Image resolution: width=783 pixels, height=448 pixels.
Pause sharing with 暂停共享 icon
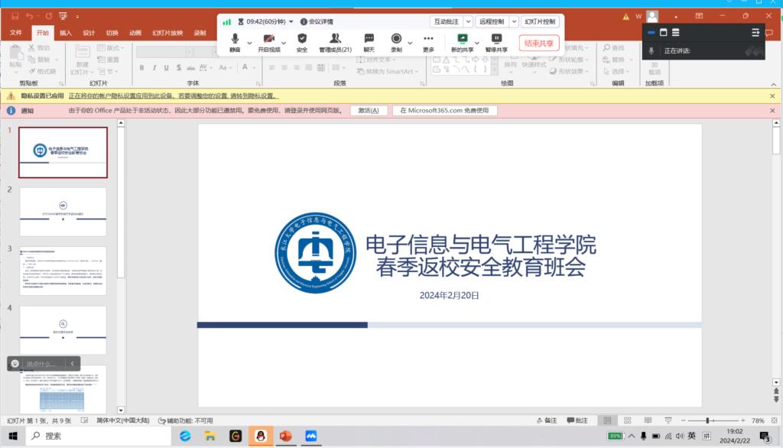click(x=496, y=41)
